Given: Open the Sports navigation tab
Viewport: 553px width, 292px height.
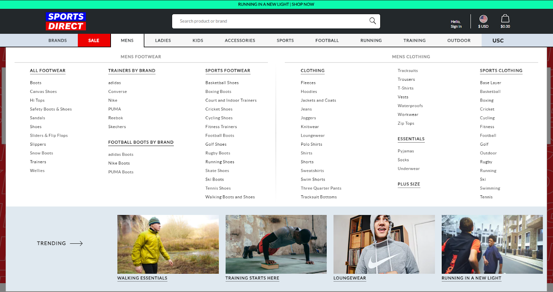Looking at the screenshot, I should [x=285, y=40].
